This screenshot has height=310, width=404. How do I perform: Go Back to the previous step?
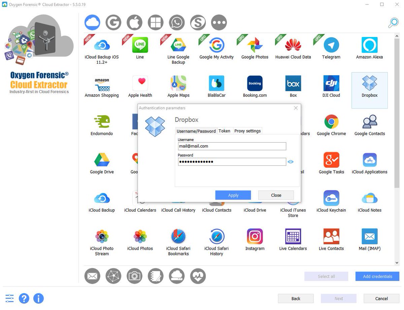[x=296, y=299]
